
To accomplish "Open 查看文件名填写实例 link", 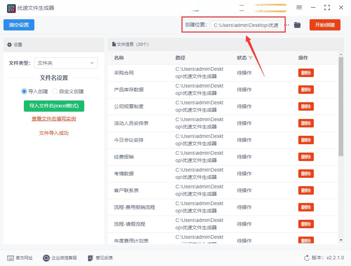I will 54,119.
